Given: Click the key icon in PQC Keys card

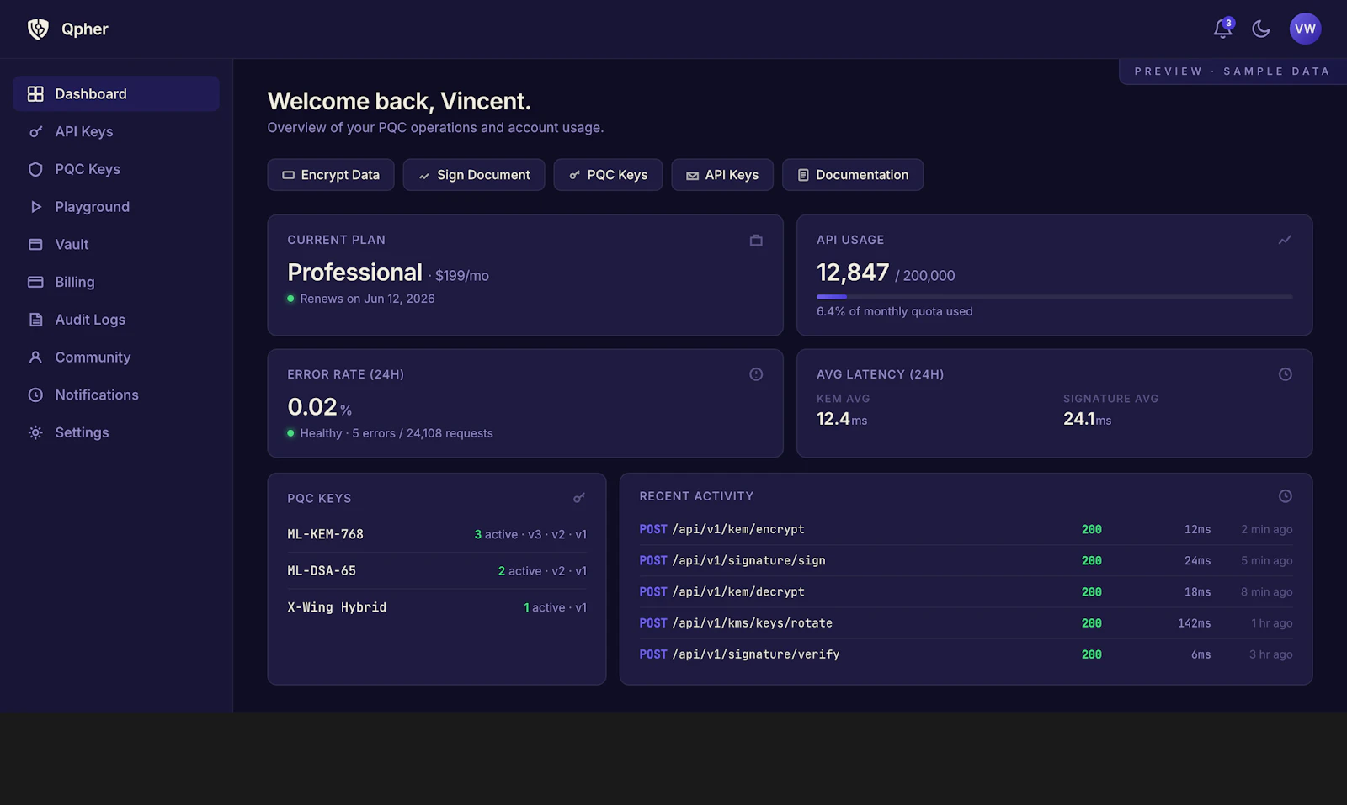Looking at the screenshot, I should point(579,498).
